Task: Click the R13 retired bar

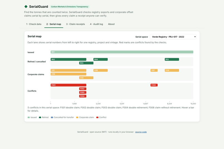Action: tap(172, 59)
